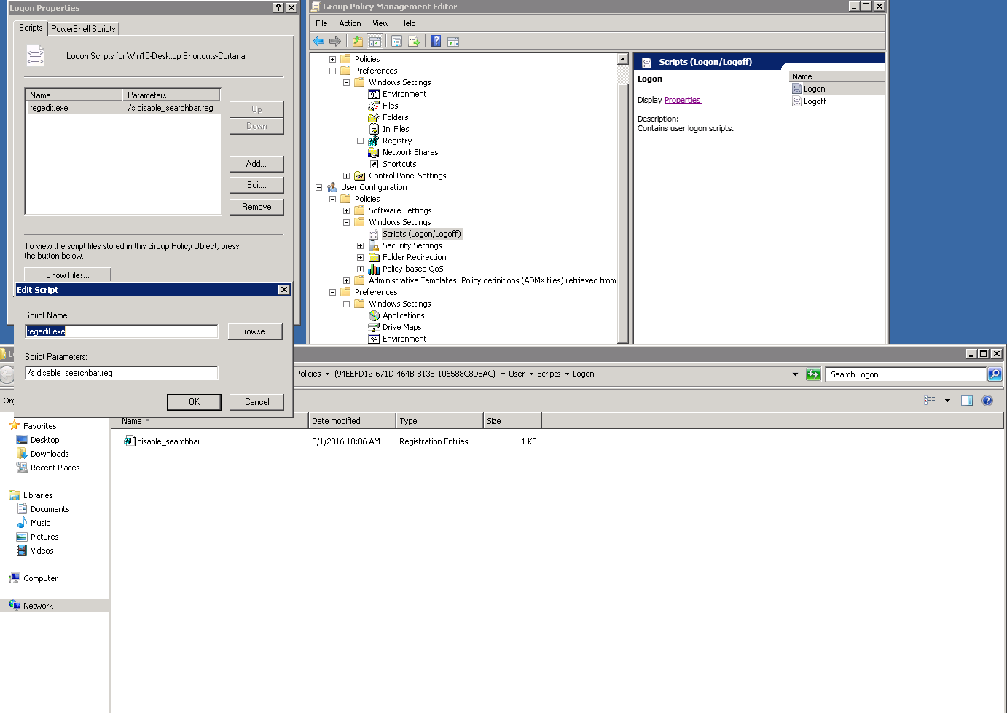Click the green refresh icon in address bar
This screenshot has width=1007, height=713.
pyautogui.click(x=813, y=374)
